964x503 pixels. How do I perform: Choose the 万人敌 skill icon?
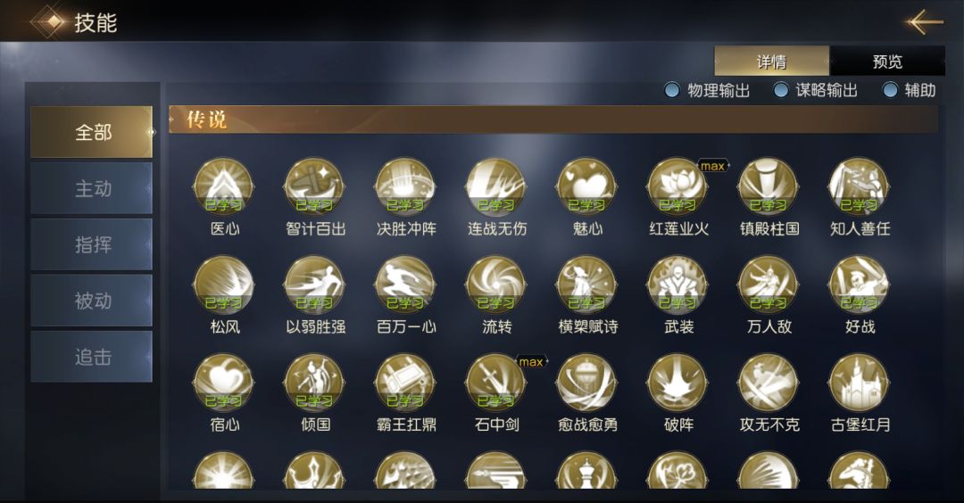tap(769, 285)
